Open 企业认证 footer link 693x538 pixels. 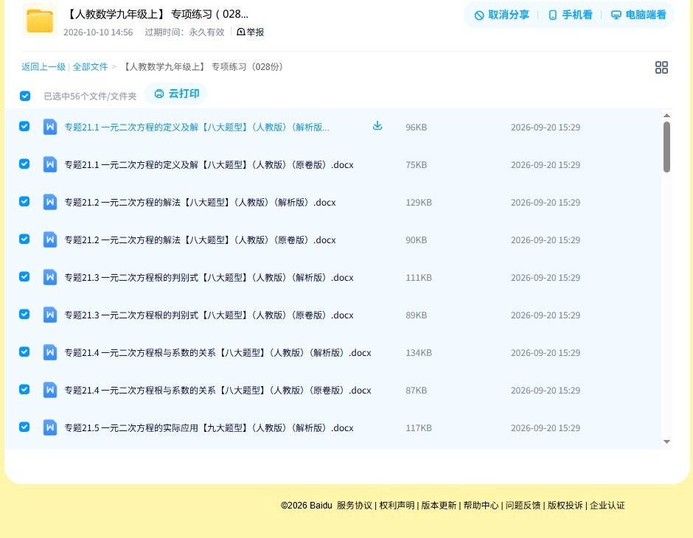(607, 506)
